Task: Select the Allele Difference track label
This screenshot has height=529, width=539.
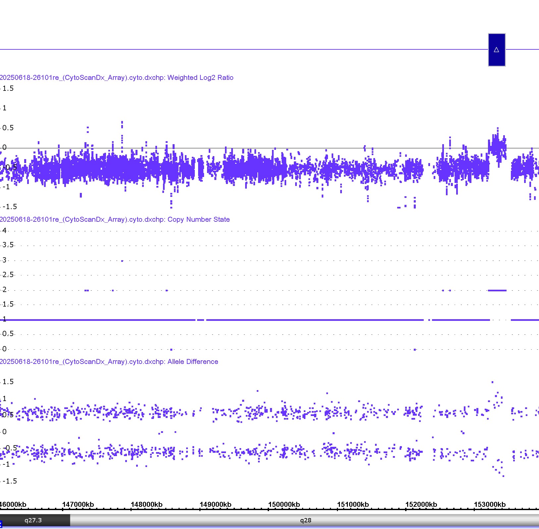Action: click(109, 362)
